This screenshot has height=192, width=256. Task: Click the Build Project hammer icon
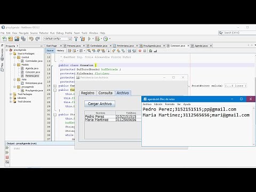click(76, 38)
